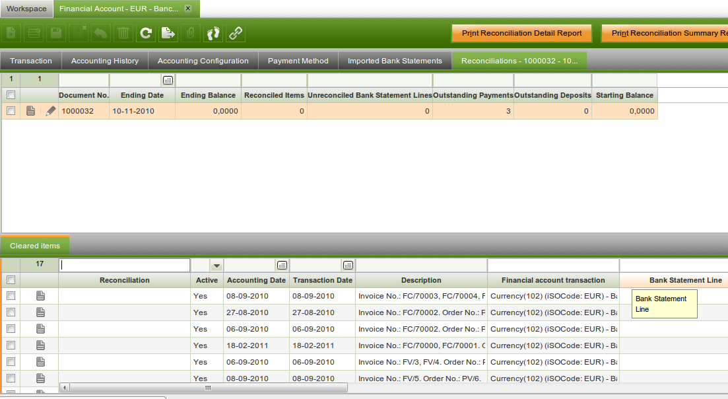Open form icon for cleared item dated 08-09-2010 FC/70003

[x=40, y=295]
